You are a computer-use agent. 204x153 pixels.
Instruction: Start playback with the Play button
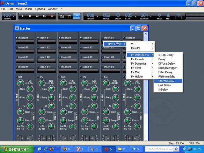[x=23, y=16]
